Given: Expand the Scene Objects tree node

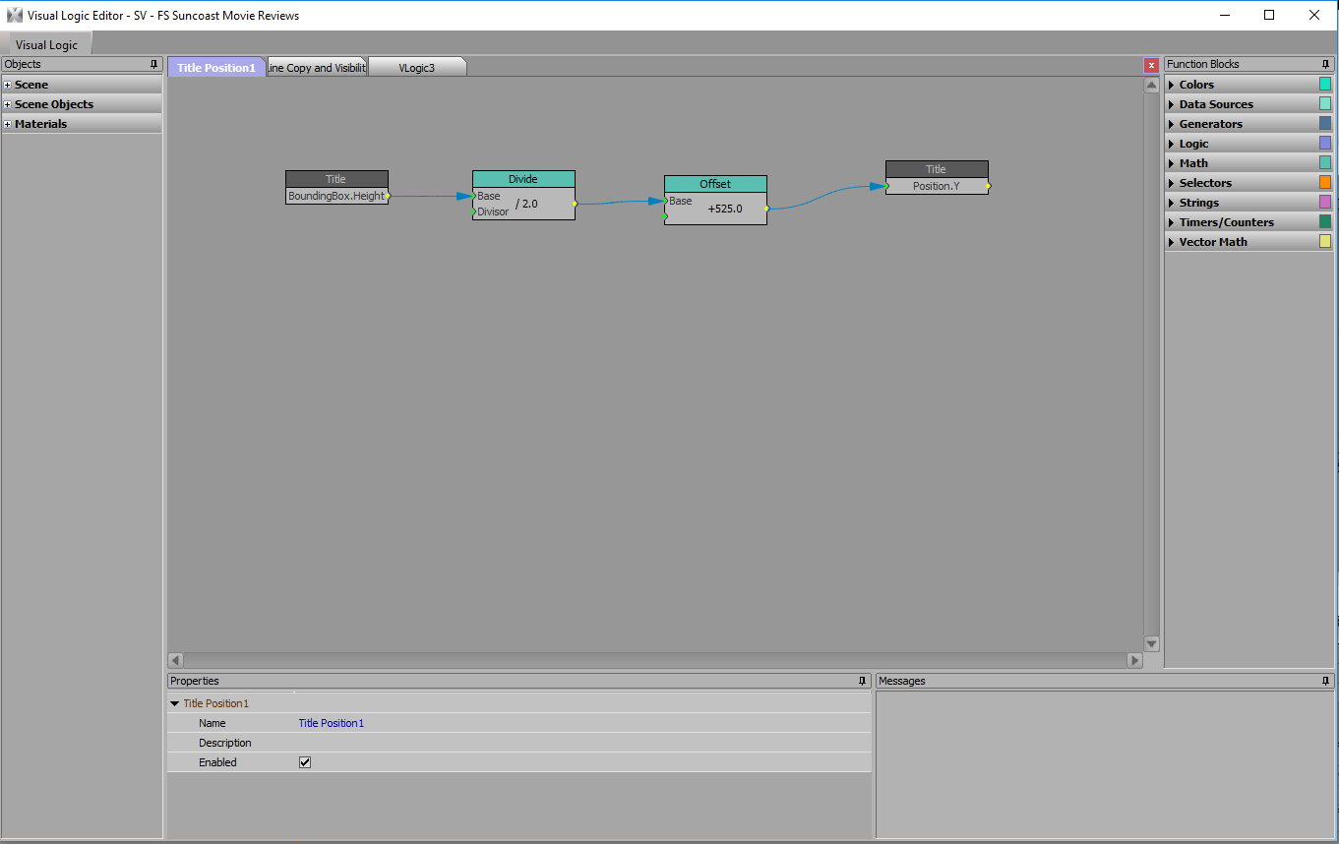Looking at the screenshot, I should [8, 104].
